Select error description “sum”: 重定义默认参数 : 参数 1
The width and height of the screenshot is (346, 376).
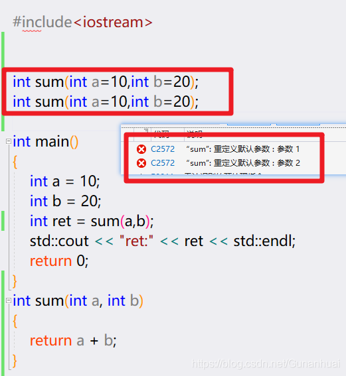pos(243,149)
